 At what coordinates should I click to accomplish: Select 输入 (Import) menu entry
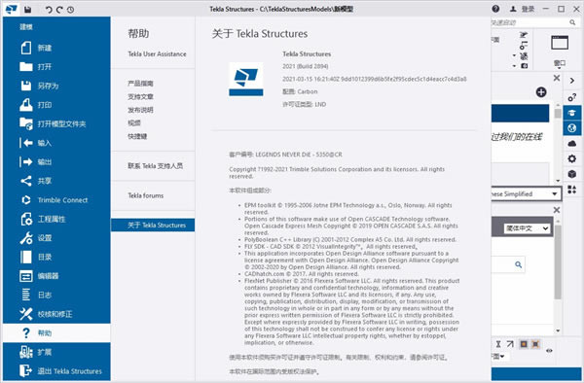pos(56,143)
